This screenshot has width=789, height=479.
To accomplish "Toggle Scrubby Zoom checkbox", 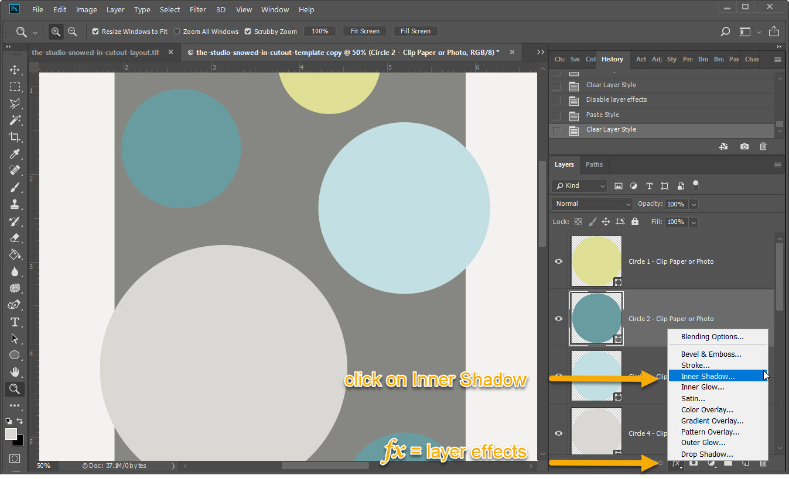I will point(248,32).
